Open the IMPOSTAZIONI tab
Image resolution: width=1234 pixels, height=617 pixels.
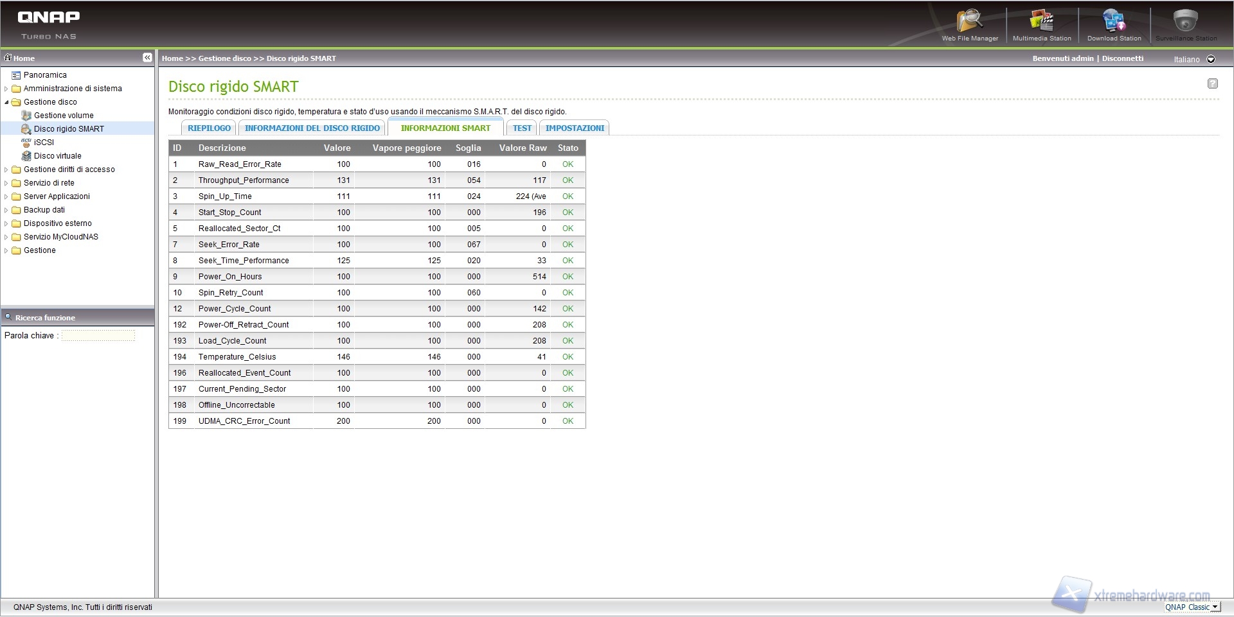point(575,128)
